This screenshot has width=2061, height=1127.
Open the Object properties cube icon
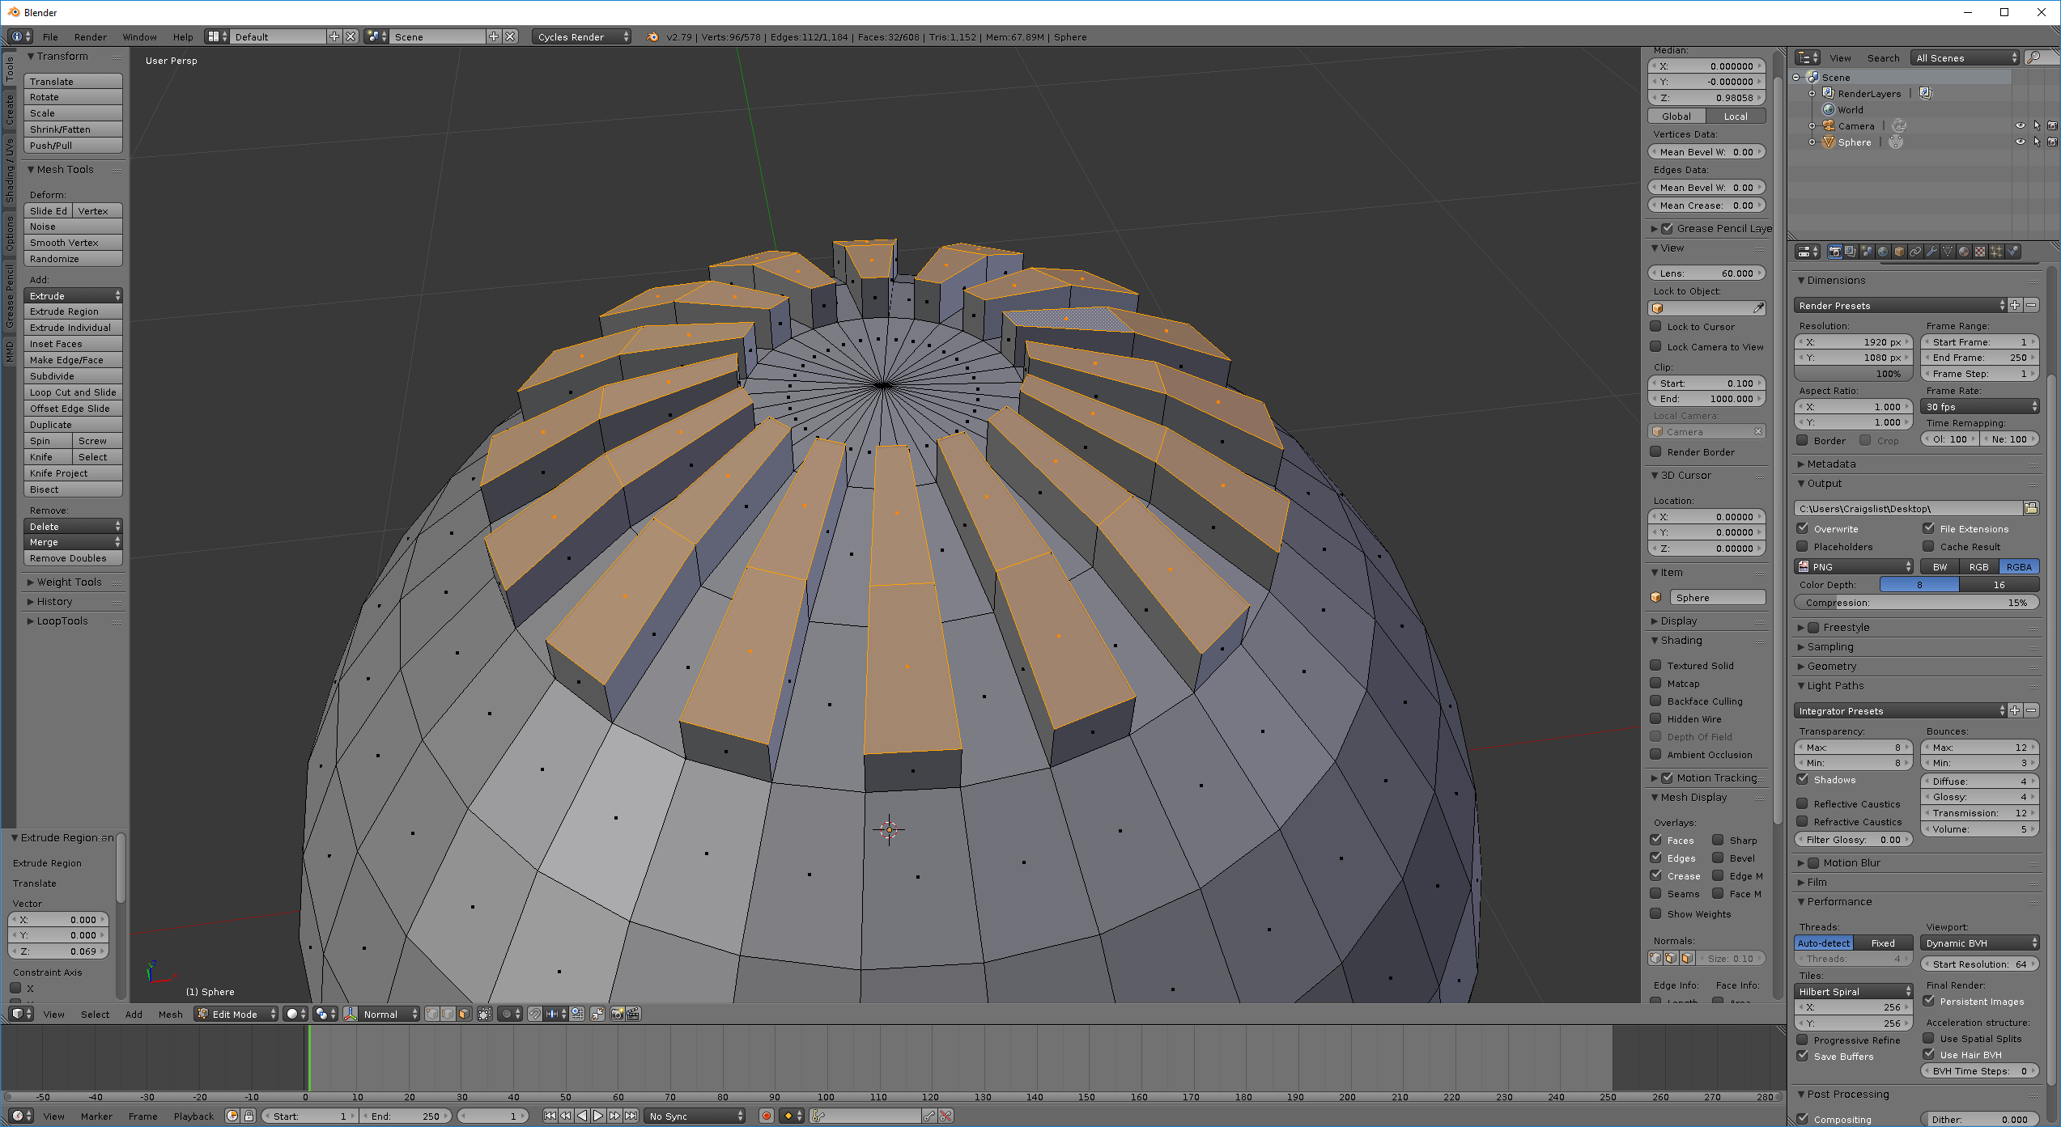pos(1899,252)
